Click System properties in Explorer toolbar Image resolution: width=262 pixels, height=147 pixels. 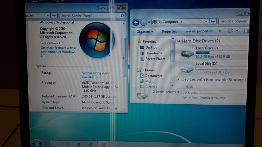point(199,31)
